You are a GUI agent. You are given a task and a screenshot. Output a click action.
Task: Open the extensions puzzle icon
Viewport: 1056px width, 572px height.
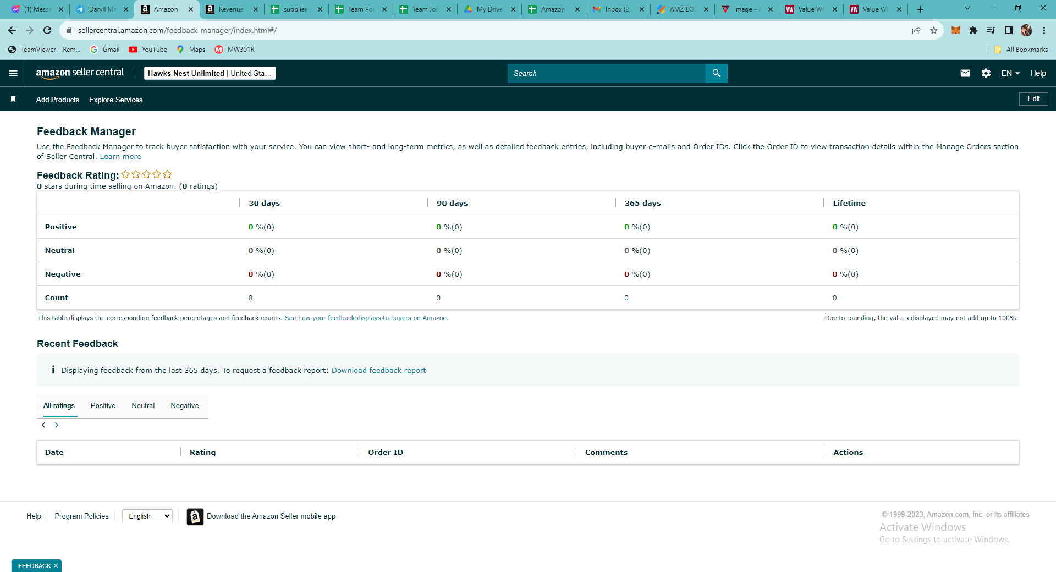click(x=974, y=30)
